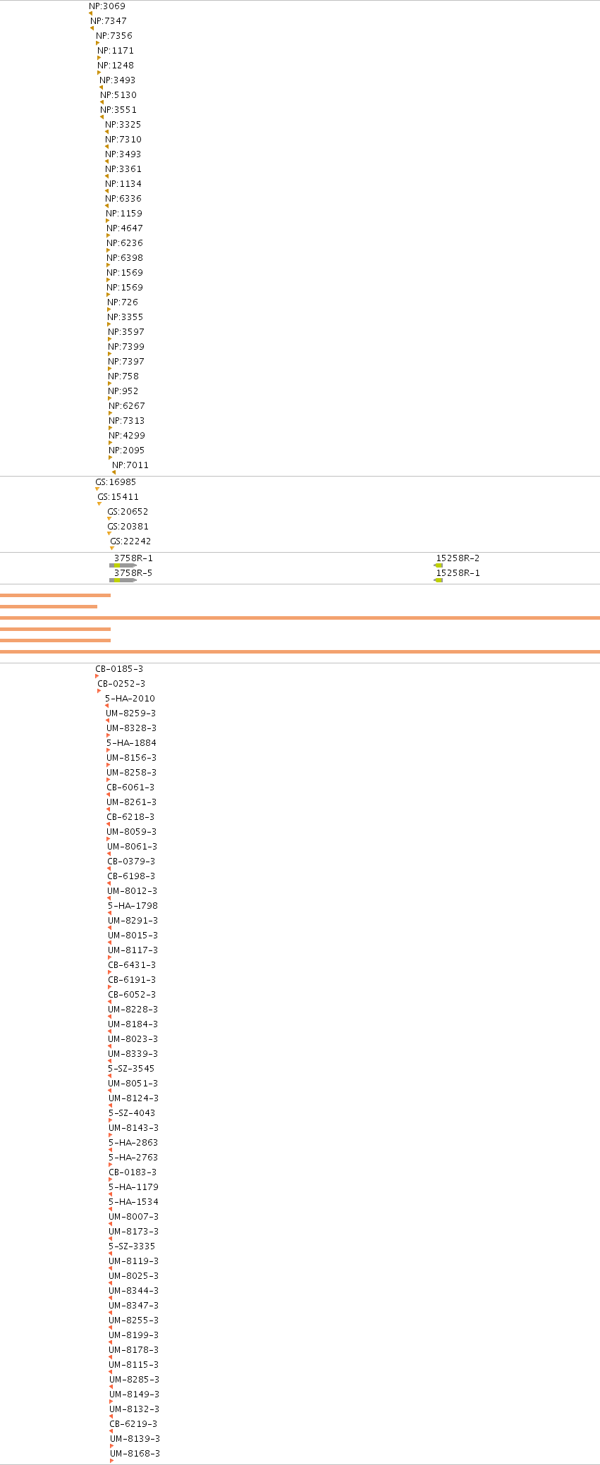Image resolution: width=600 pixels, height=1465 pixels.
Task: Click GS:20381 insertion
Action: [x=128, y=527]
